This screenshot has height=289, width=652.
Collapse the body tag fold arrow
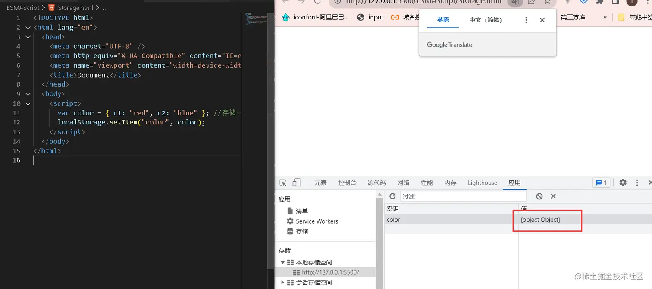coord(28,93)
